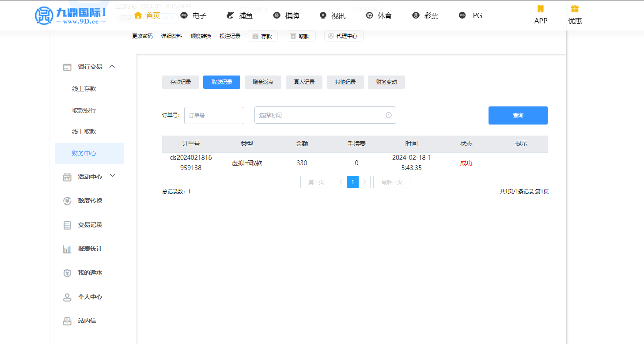Click the 我的返水 shield icon
The height and width of the screenshot is (344, 644).
click(x=67, y=273)
